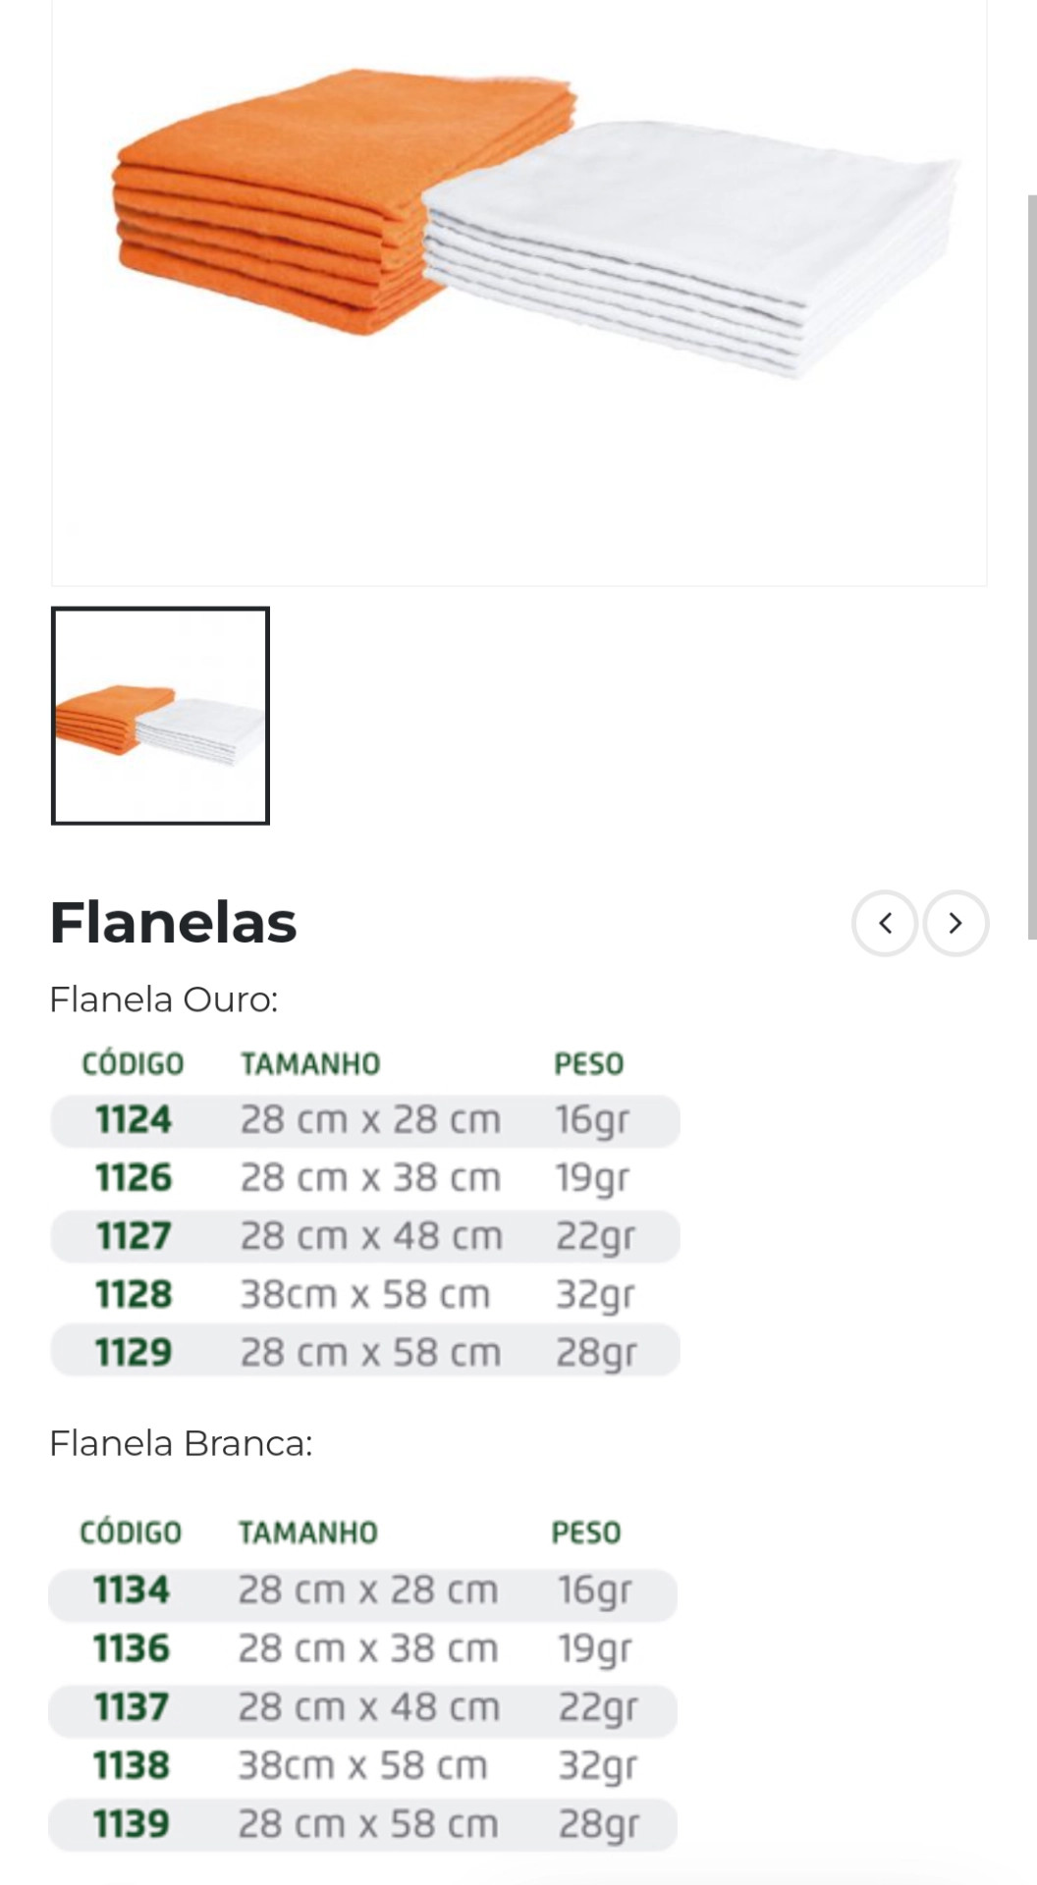The width and height of the screenshot is (1037, 1885).
Task: Click the previous product arrow icon
Action: [885, 923]
